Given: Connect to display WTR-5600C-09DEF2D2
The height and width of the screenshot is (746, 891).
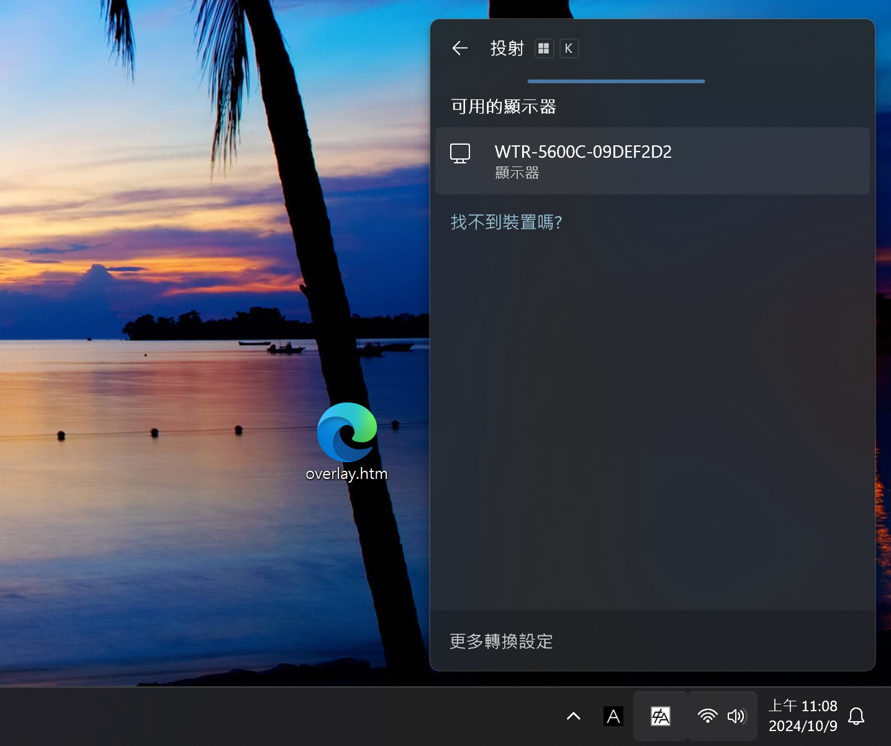Looking at the screenshot, I should click(x=652, y=161).
